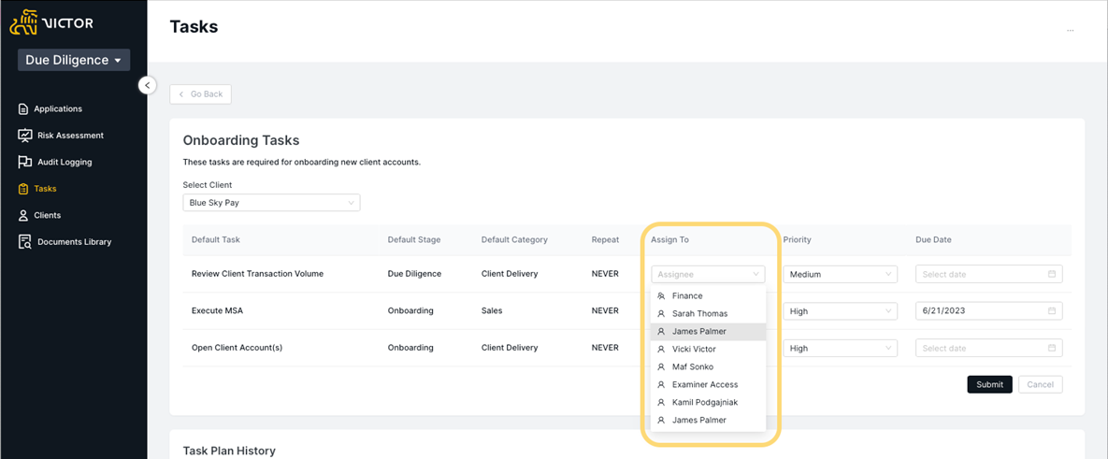Click the Clients person icon
The width and height of the screenshot is (1108, 459).
[24, 215]
